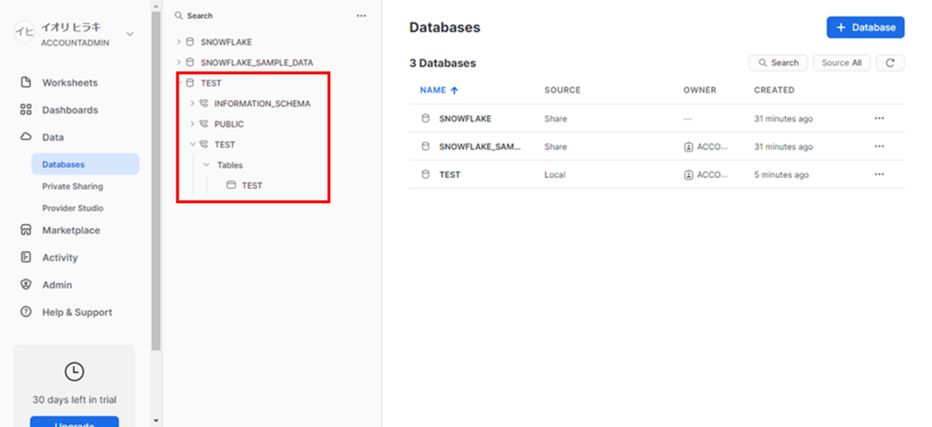Open Worksheets in the sidebar
This screenshot has width=932, height=427.
pos(70,83)
